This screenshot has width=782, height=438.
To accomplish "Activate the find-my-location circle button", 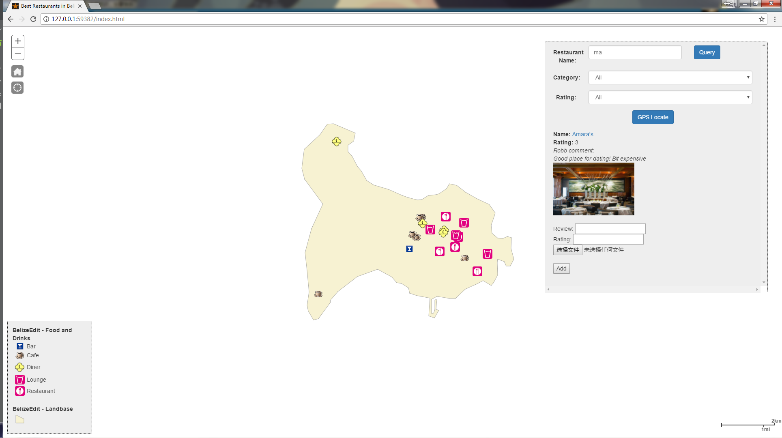I will 17,88.
